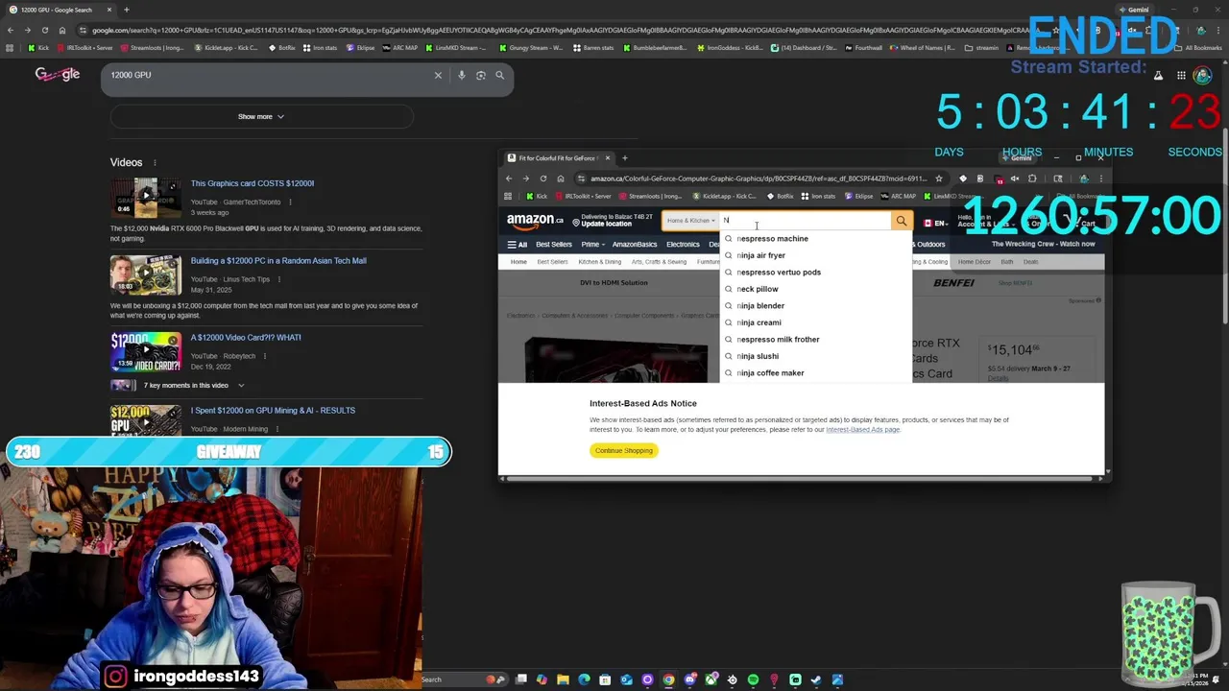Viewport: 1229px width, 691px height.
Task: Open File Explorer from taskbar
Action: point(563,679)
